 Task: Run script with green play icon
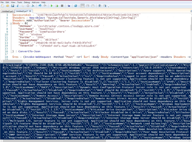(x=52, y=6)
